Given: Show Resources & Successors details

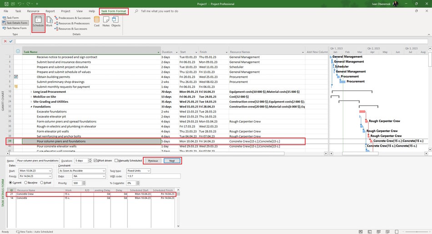Looking at the screenshot, I should coord(70,29).
